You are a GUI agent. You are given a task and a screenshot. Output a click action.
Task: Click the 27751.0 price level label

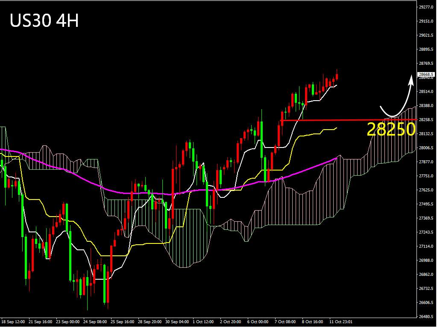click(x=426, y=176)
